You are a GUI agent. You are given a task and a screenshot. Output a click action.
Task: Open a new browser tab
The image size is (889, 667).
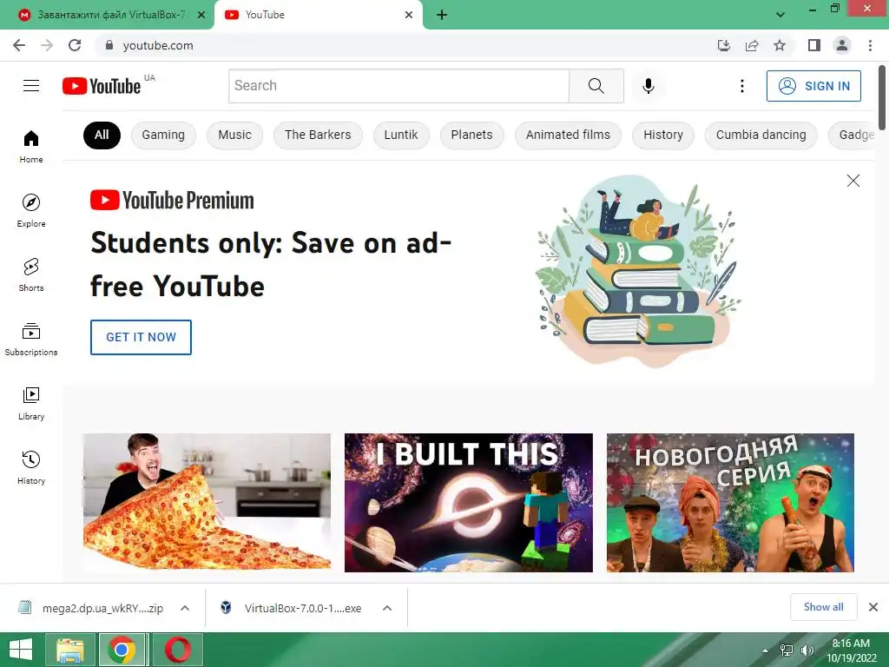point(442,15)
